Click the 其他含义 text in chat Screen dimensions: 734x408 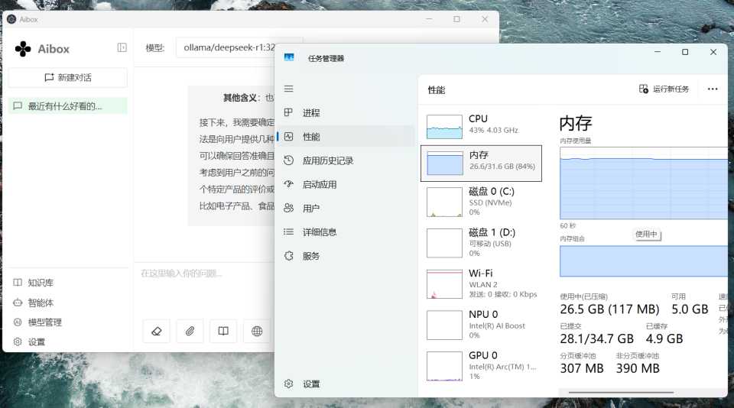[x=241, y=98]
